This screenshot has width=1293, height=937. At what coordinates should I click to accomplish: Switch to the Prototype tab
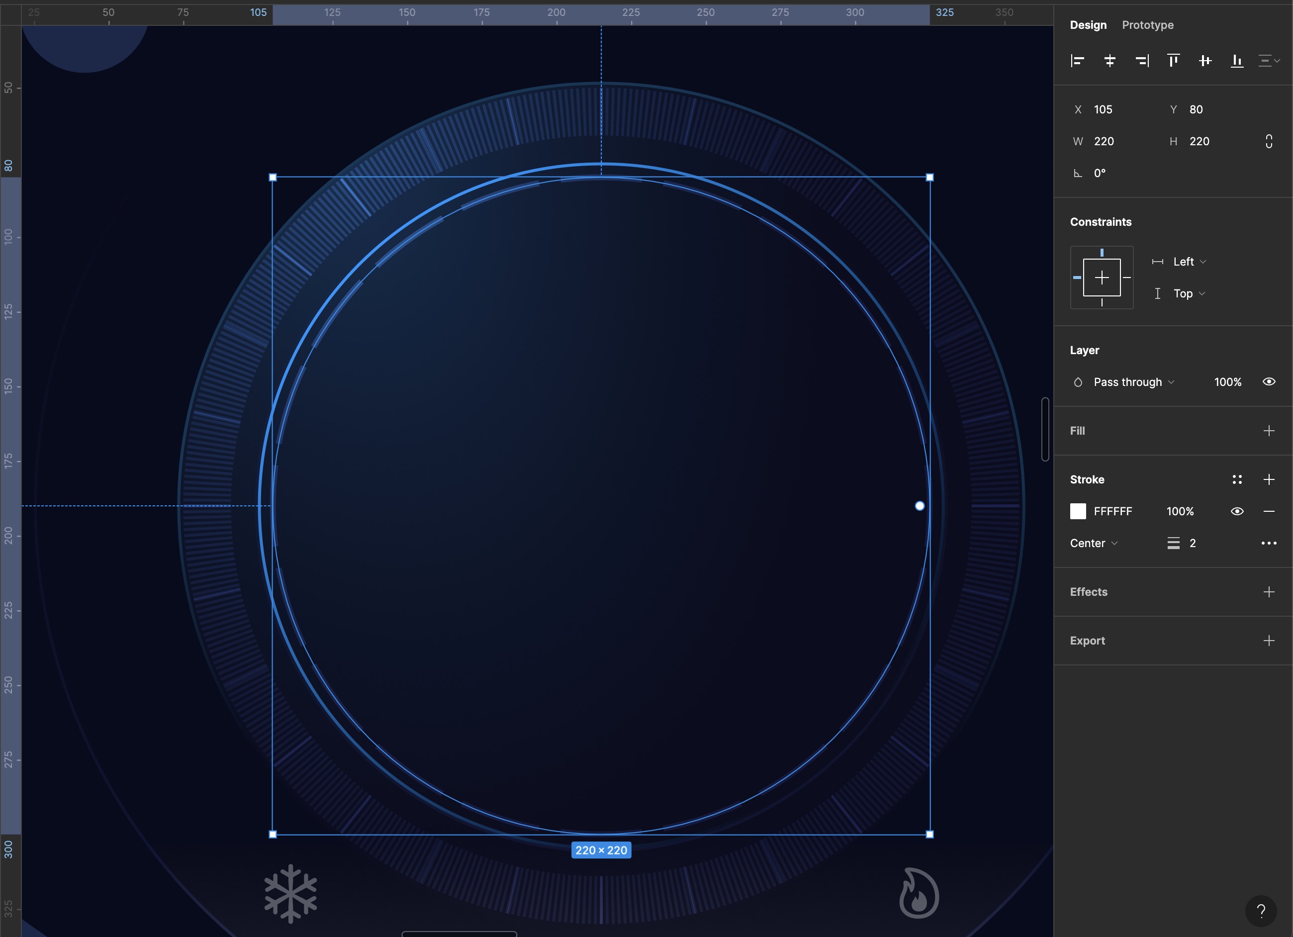(x=1148, y=25)
